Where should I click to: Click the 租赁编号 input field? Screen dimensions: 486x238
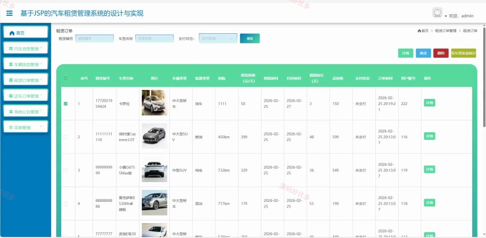[x=94, y=38]
